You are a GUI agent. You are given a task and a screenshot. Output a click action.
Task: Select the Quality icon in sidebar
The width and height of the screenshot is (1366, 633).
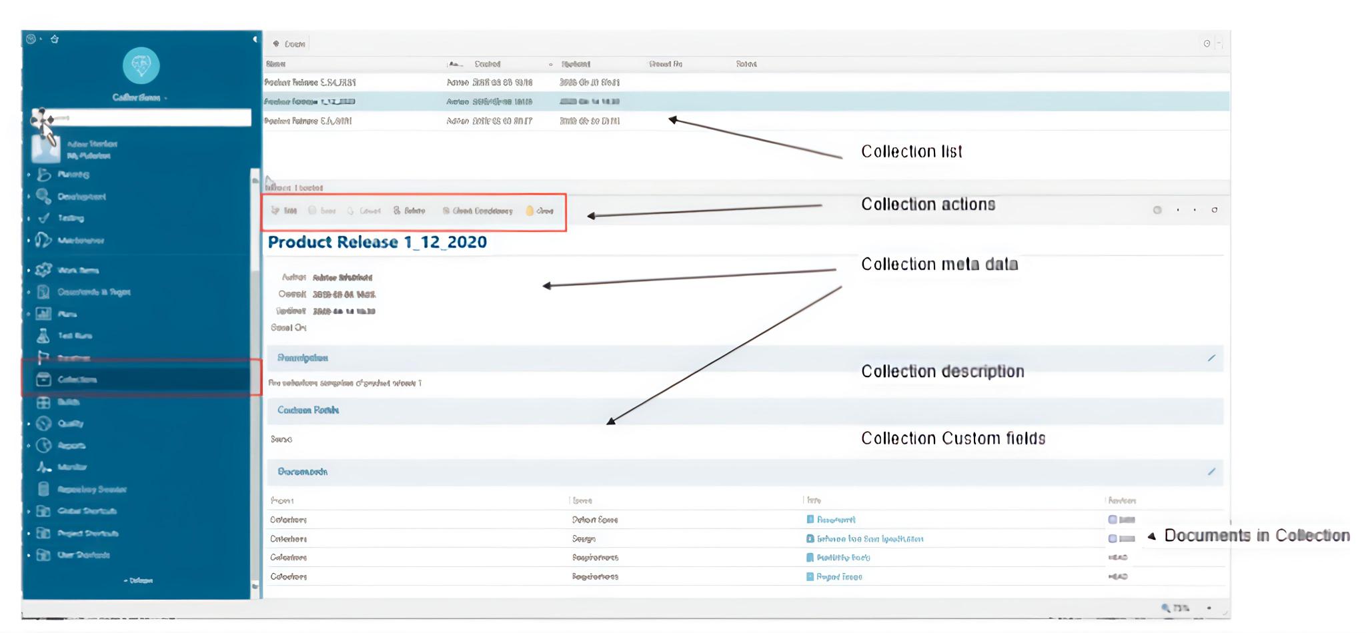(x=43, y=423)
